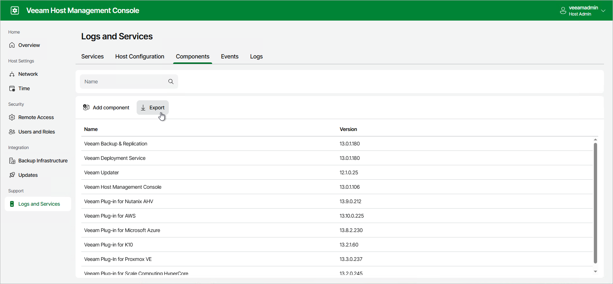Image resolution: width=613 pixels, height=284 pixels.
Task: Select Veeam Plug-in for AWS row
Action: tap(337, 216)
